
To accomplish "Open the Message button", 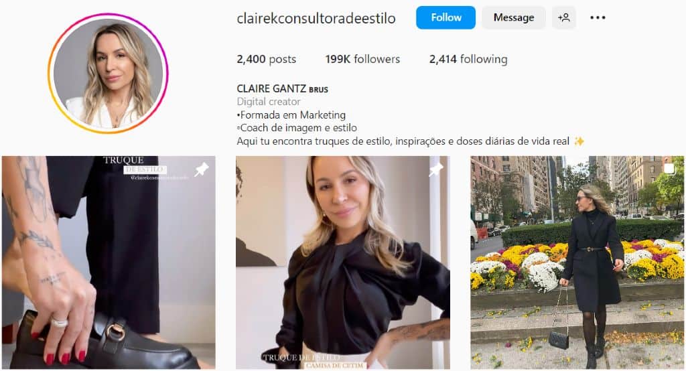I will [x=514, y=17].
